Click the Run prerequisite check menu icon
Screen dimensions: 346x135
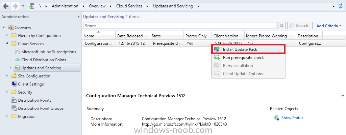pyautogui.click(x=217, y=58)
